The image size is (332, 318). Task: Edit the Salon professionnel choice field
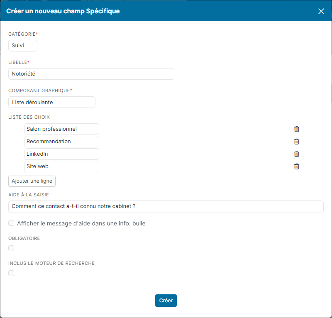62,129
